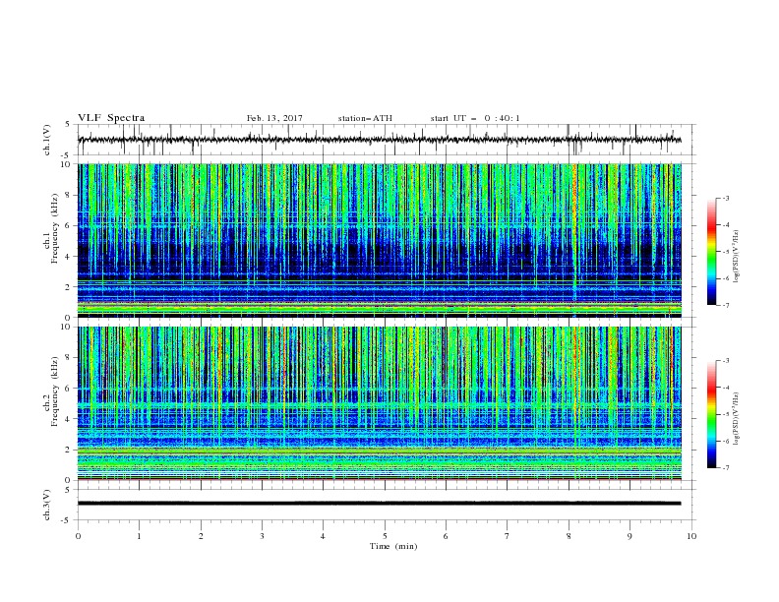
Task: Click the date 'Feb. 13, 2017'
Action: coord(274,118)
